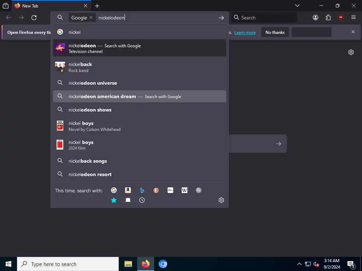
Task: Open the Extensions panel
Action: 328,18
